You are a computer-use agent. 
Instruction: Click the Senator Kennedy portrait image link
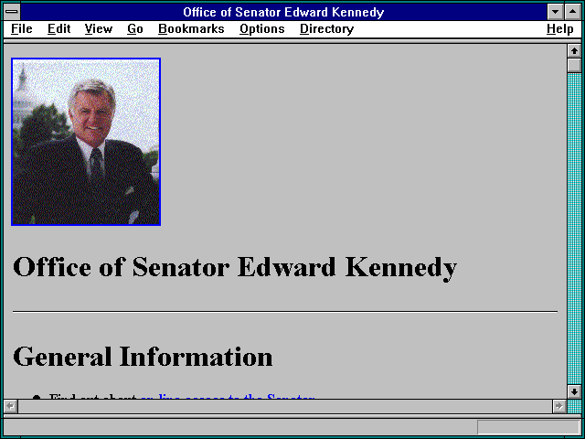coord(86,142)
